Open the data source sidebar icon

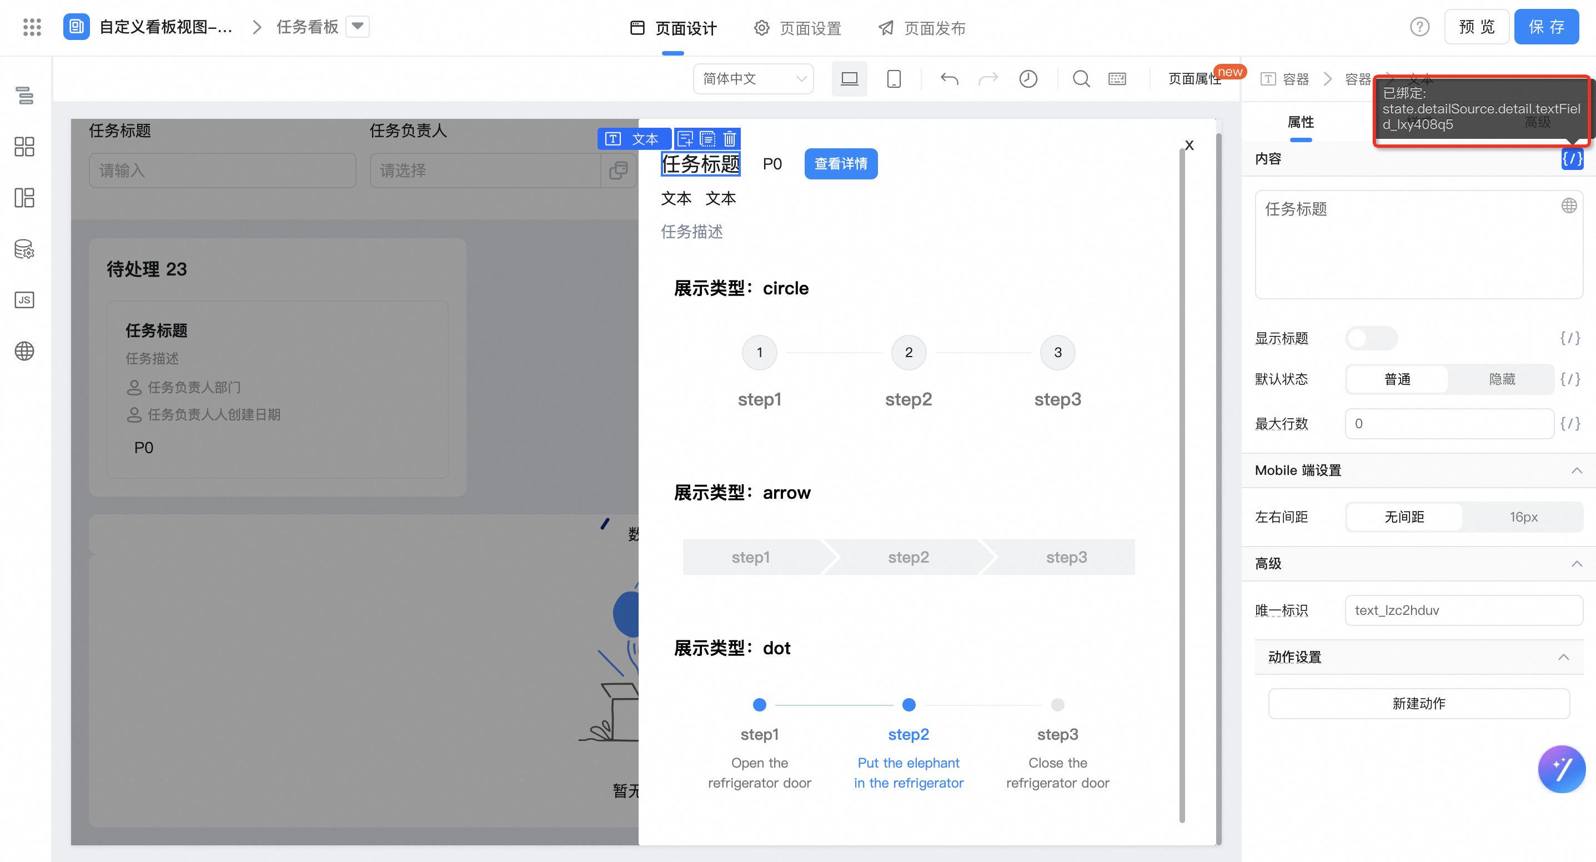tap(24, 249)
